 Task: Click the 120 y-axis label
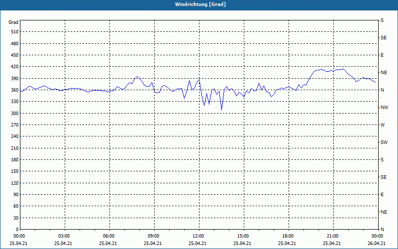[15, 183]
